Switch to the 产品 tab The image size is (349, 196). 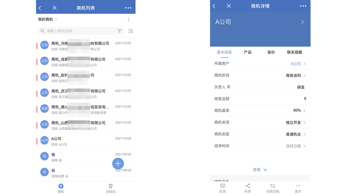pyautogui.click(x=248, y=52)
